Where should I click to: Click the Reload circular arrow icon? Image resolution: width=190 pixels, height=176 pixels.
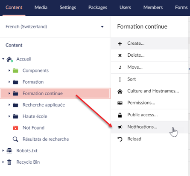coord(120,139)
